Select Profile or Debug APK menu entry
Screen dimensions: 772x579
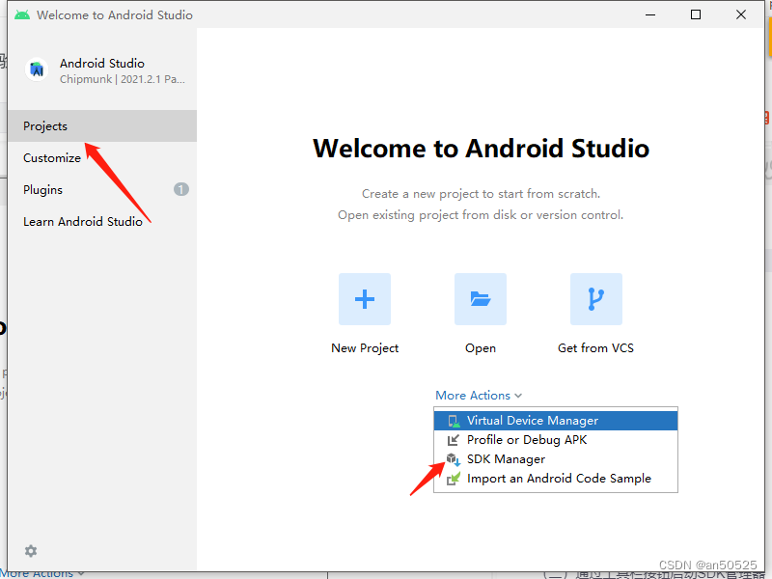tap(556, 440)
